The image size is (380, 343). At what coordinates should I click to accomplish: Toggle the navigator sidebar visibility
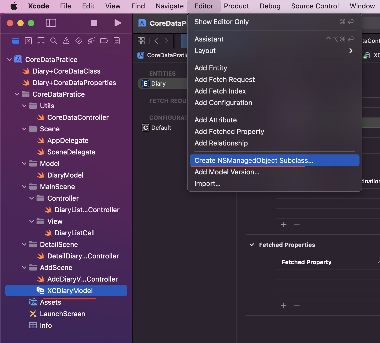click(x=51, y=23)
